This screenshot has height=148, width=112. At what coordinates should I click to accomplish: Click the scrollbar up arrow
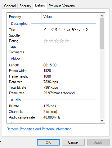(102, 16)
